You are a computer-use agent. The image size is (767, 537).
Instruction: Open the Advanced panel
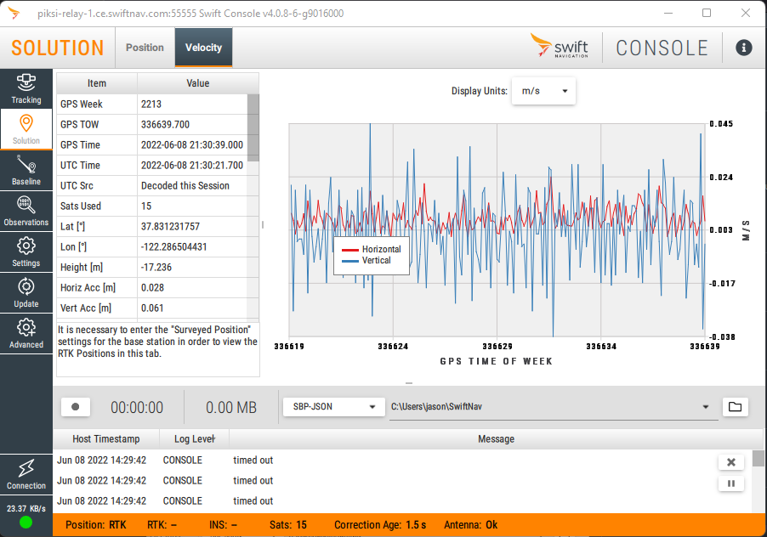tap(26, 333)
